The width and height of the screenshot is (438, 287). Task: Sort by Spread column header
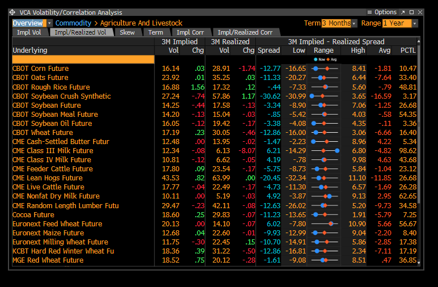(269, 50)
